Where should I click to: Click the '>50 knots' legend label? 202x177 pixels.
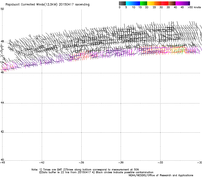pyautogui.click(x=194, y=7)
